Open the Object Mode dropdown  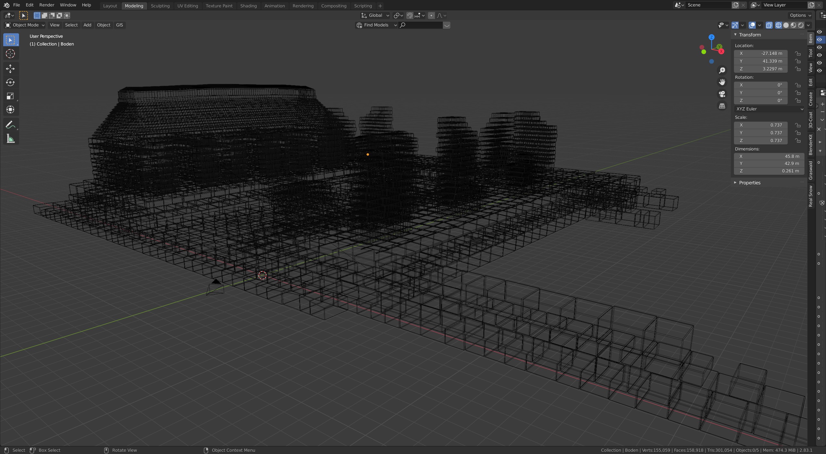tap(25, 25)
